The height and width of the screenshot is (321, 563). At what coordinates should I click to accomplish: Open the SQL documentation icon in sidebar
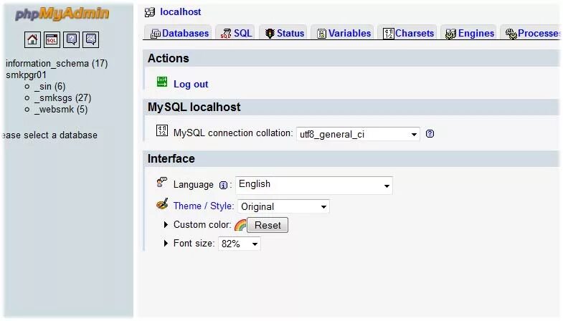(90, 39)
